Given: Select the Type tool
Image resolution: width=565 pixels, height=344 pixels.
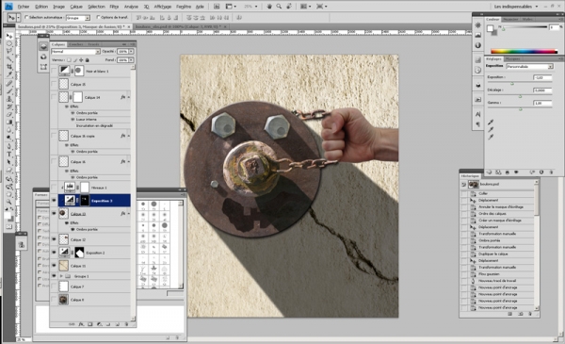Looking at the screenshot, I should 9,155.
